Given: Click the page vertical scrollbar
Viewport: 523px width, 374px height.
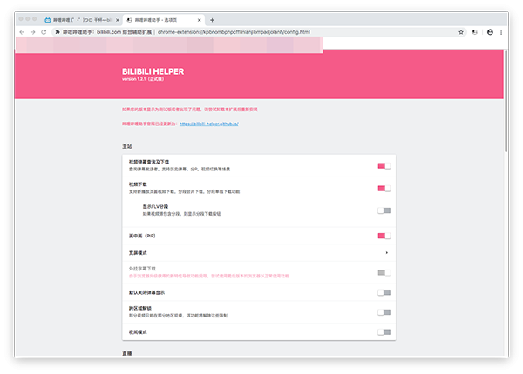Looking at the screenshot, I should pyautogui.click(x=506, y=101).
